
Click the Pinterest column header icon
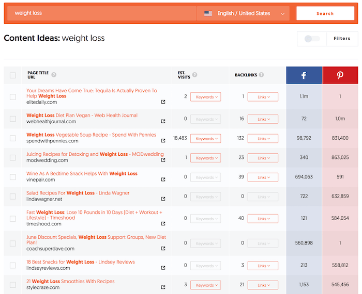tap(340, 75)
